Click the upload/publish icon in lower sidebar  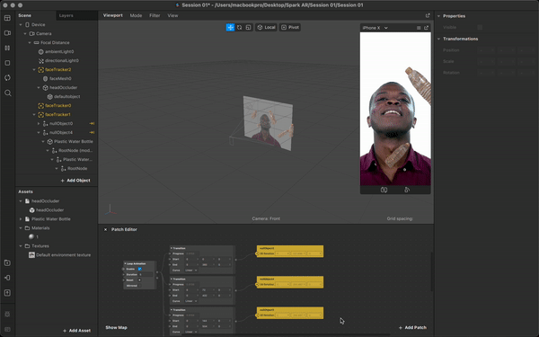tap(7, 293)
